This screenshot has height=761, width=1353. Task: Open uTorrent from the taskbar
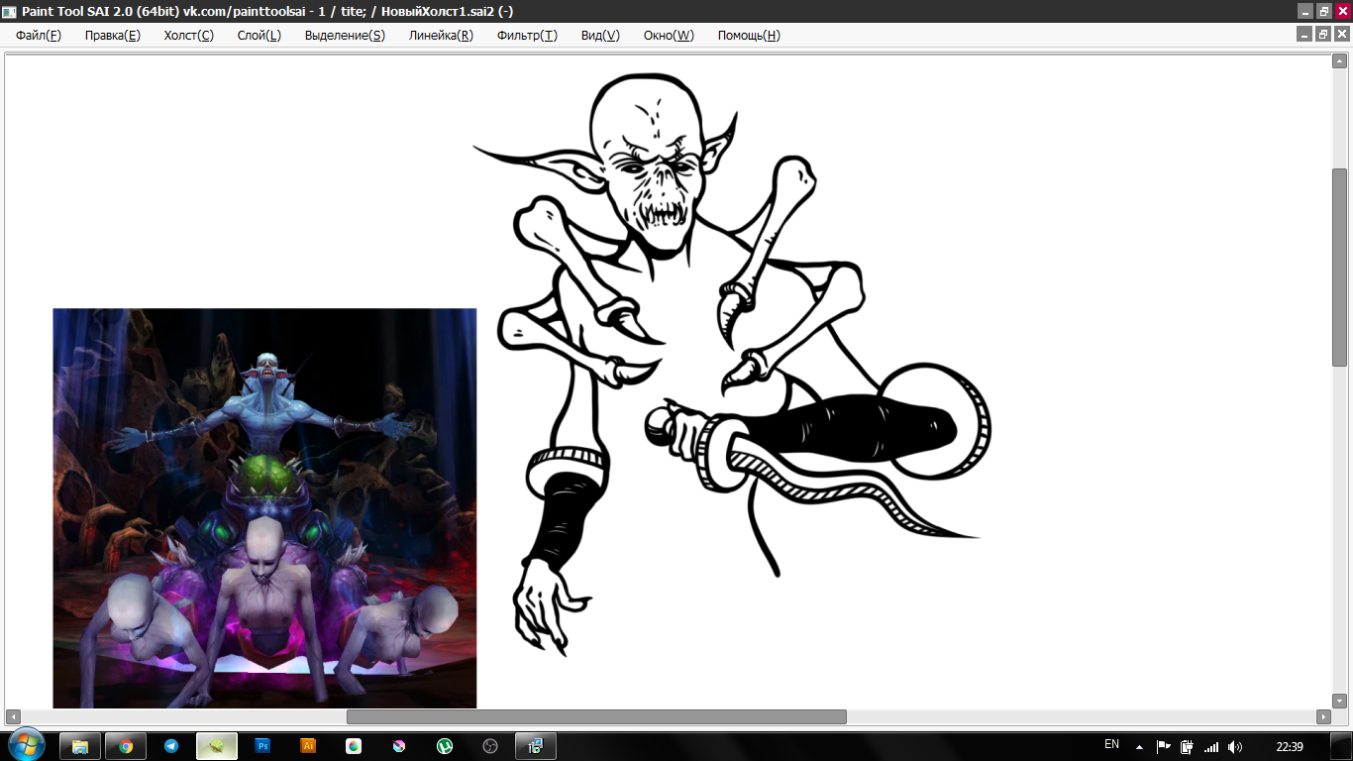click(445, 746)
